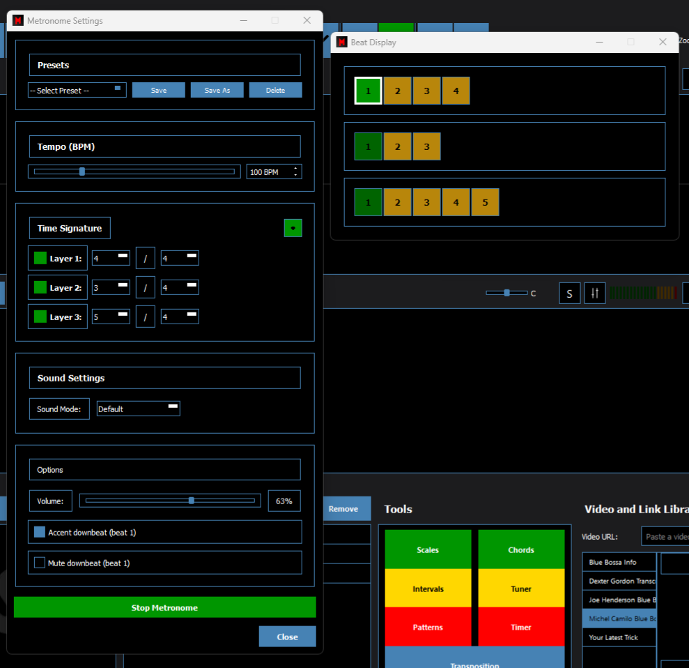This screenshot has height=668, width=689.
Task: Click the Save As preset button
Action: pos(217,90)
